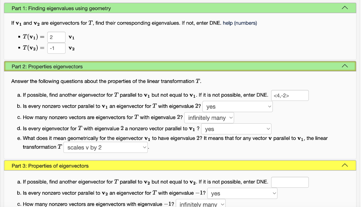Click the answer box showing <4,-2>
This screenshot has height=207, width=361.
pyautogui.click(x=289, y=95)
